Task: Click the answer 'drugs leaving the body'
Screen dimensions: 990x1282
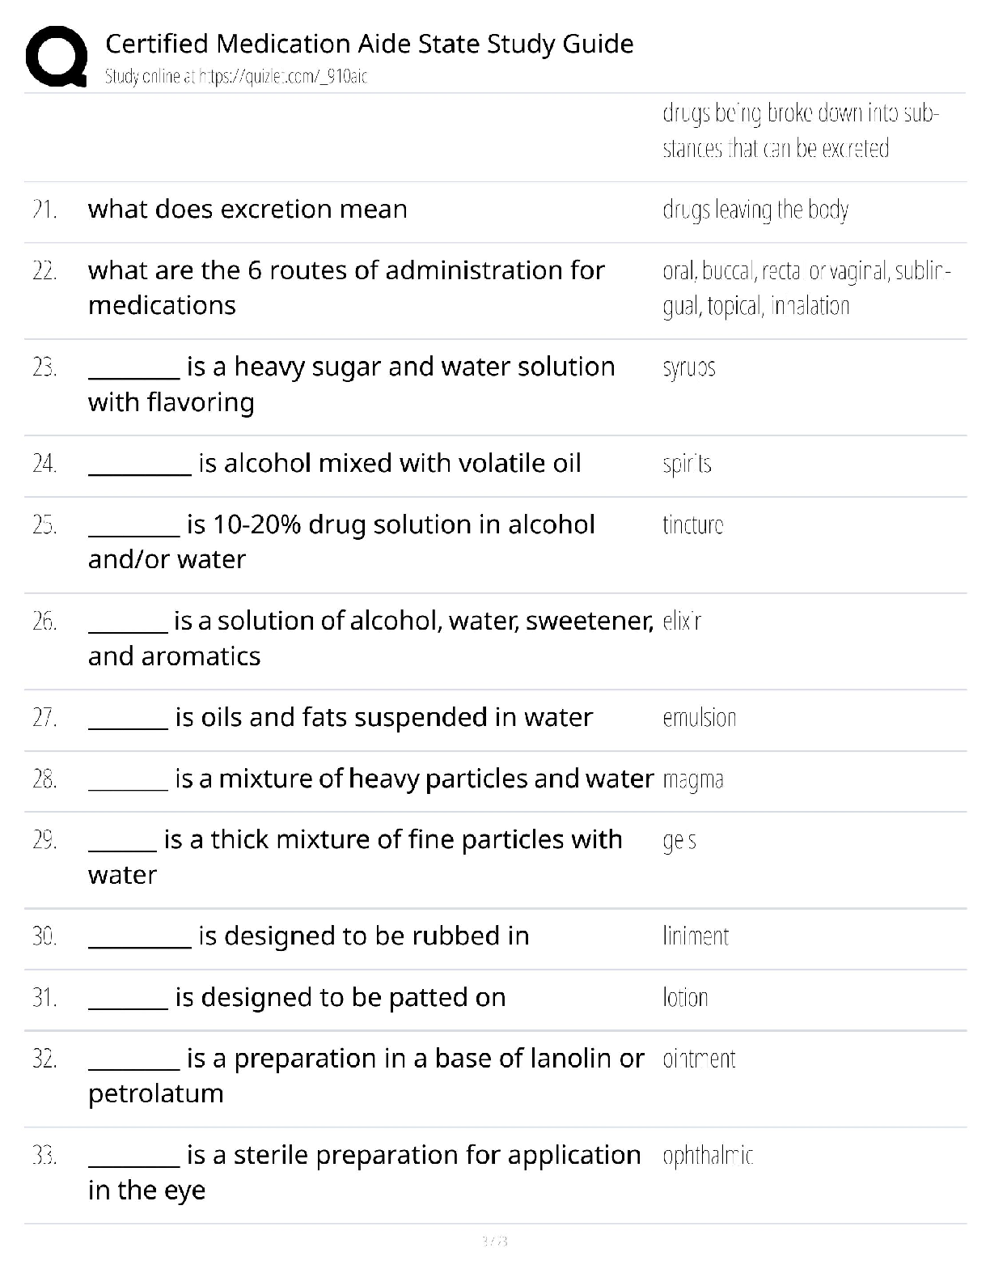Action: 755,210
